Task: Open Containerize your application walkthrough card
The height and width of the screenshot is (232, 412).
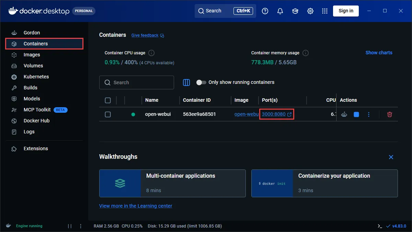Action: coord(324,183)
